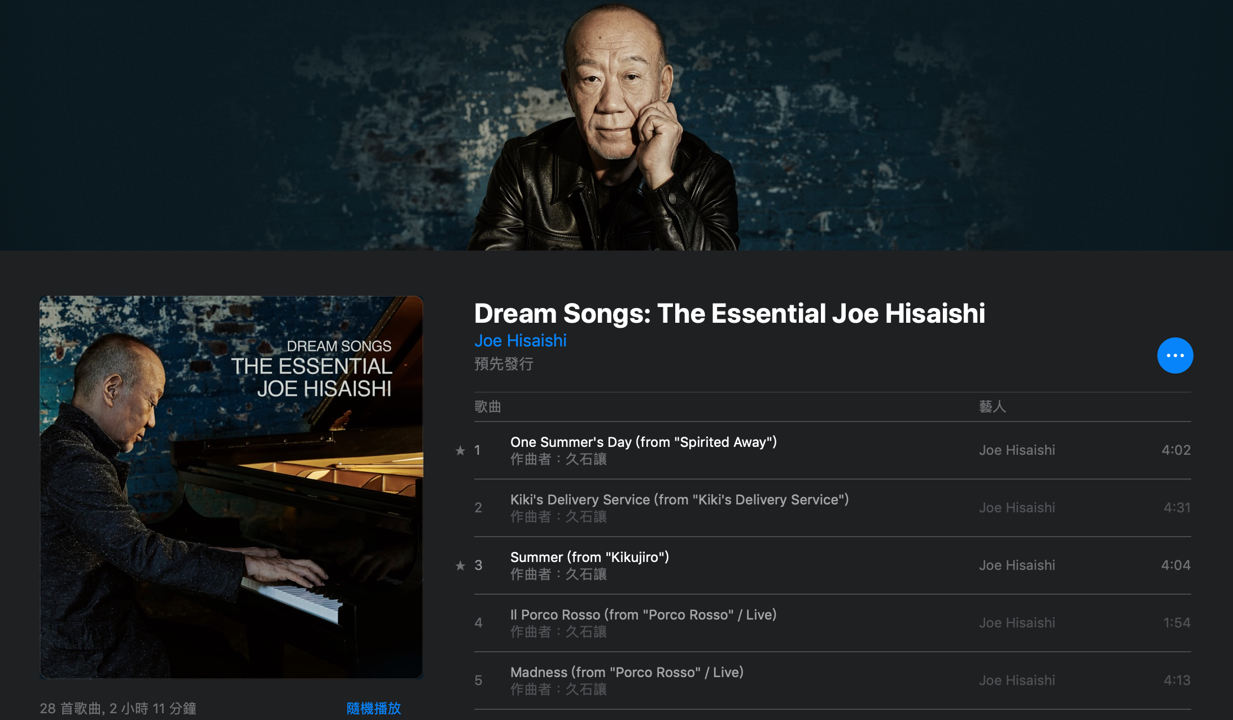
Task: Click the 4:02 duration of track 1
Action: 1176,450
